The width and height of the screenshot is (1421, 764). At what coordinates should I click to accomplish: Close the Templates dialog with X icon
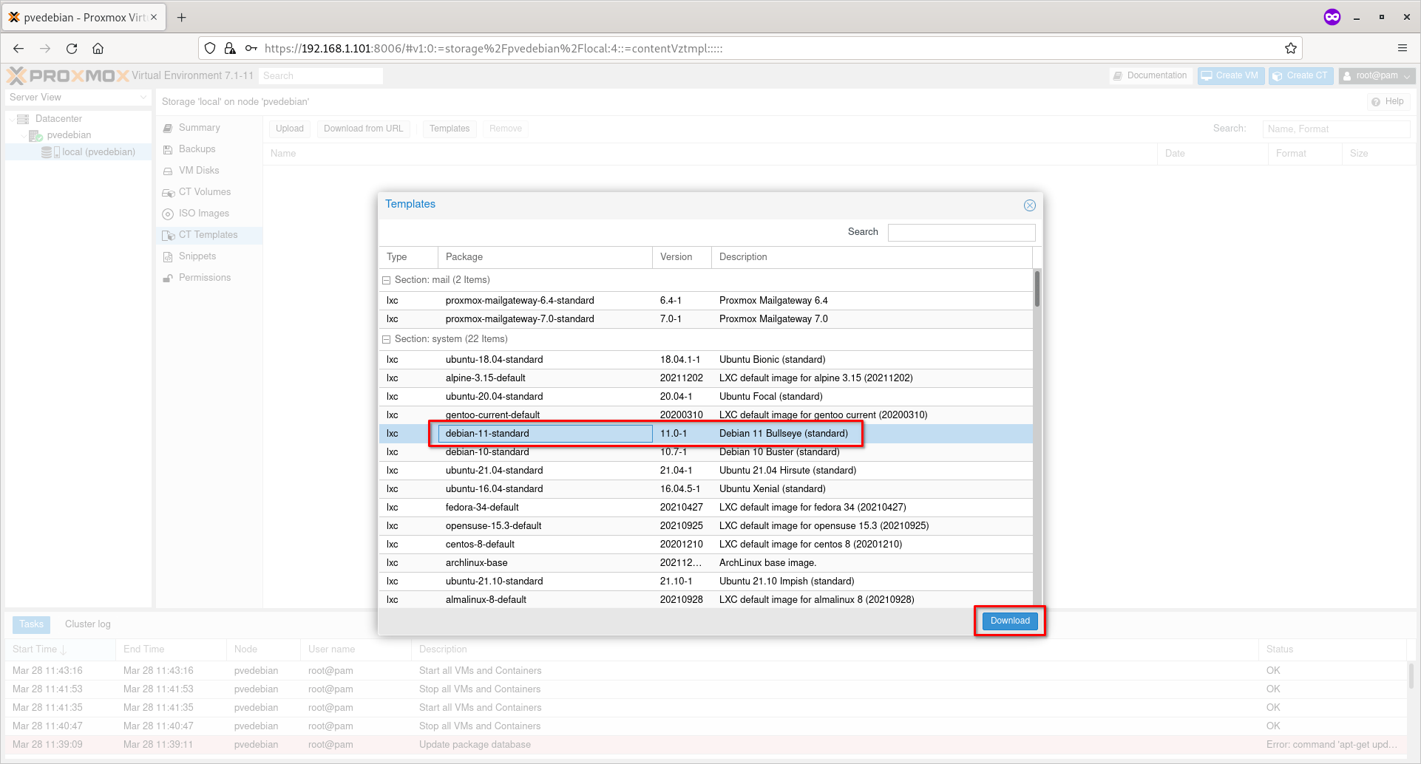click(1029, 205)
